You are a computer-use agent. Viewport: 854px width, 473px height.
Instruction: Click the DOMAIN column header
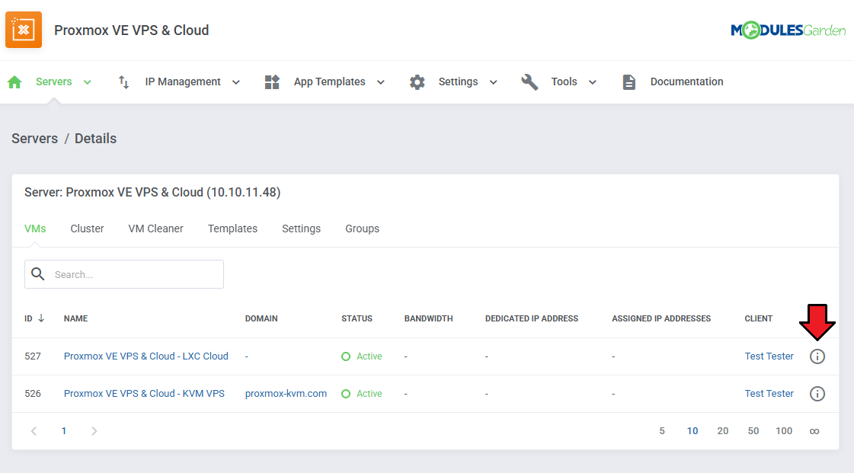tap(261, 318)
